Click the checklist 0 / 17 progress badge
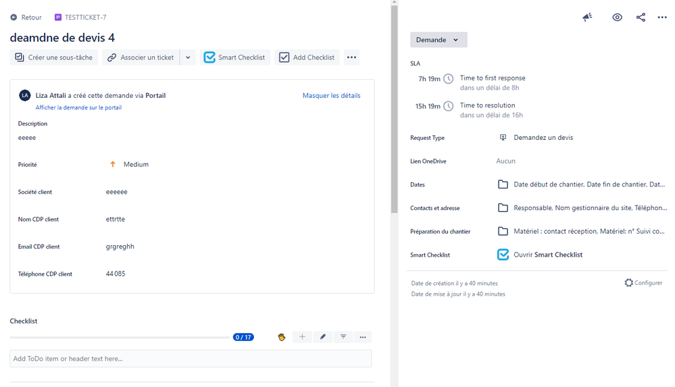 point(244,337)
